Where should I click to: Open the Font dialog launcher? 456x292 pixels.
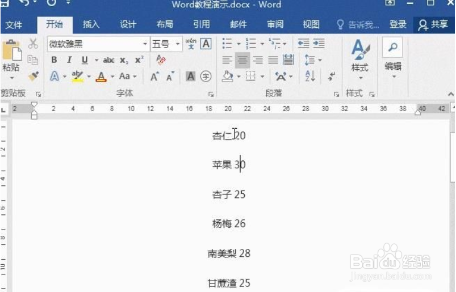click(211, 94)
